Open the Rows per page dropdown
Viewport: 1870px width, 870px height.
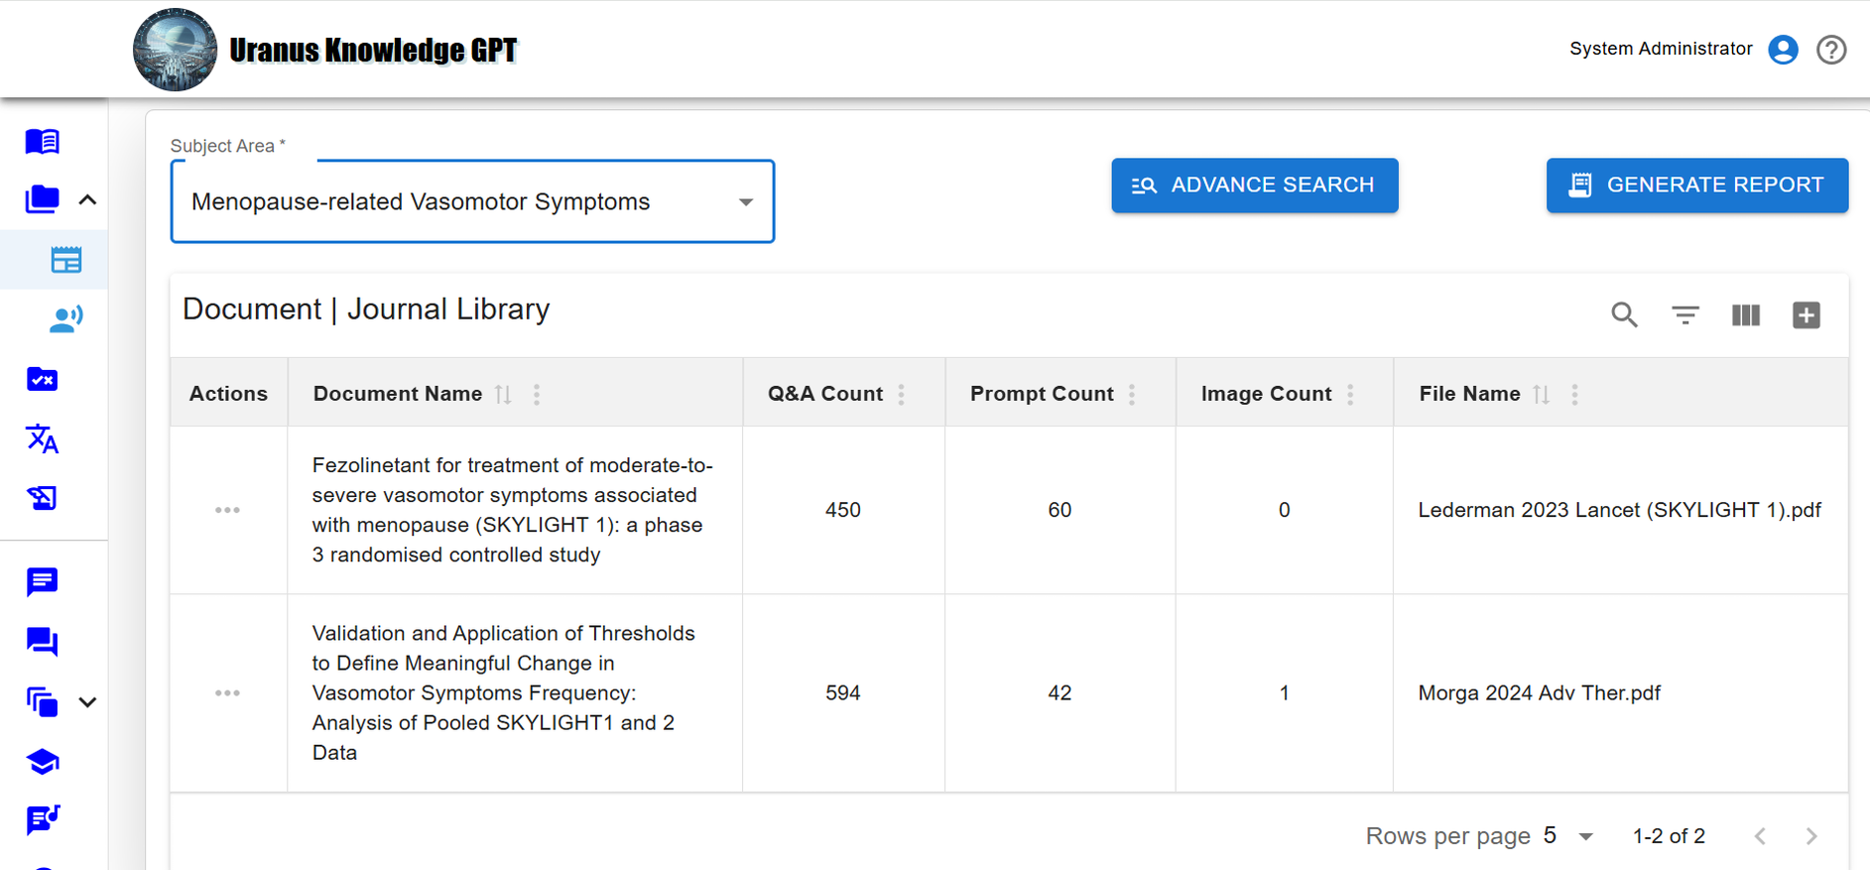coord(1568,836)
